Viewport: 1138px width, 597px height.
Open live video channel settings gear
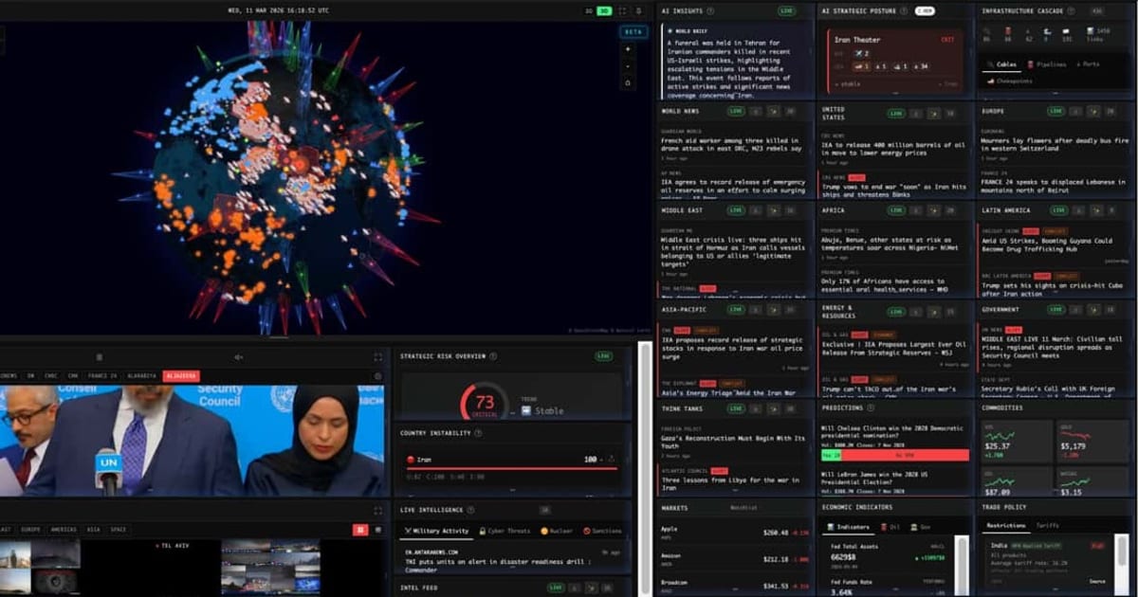pos(377,376)
